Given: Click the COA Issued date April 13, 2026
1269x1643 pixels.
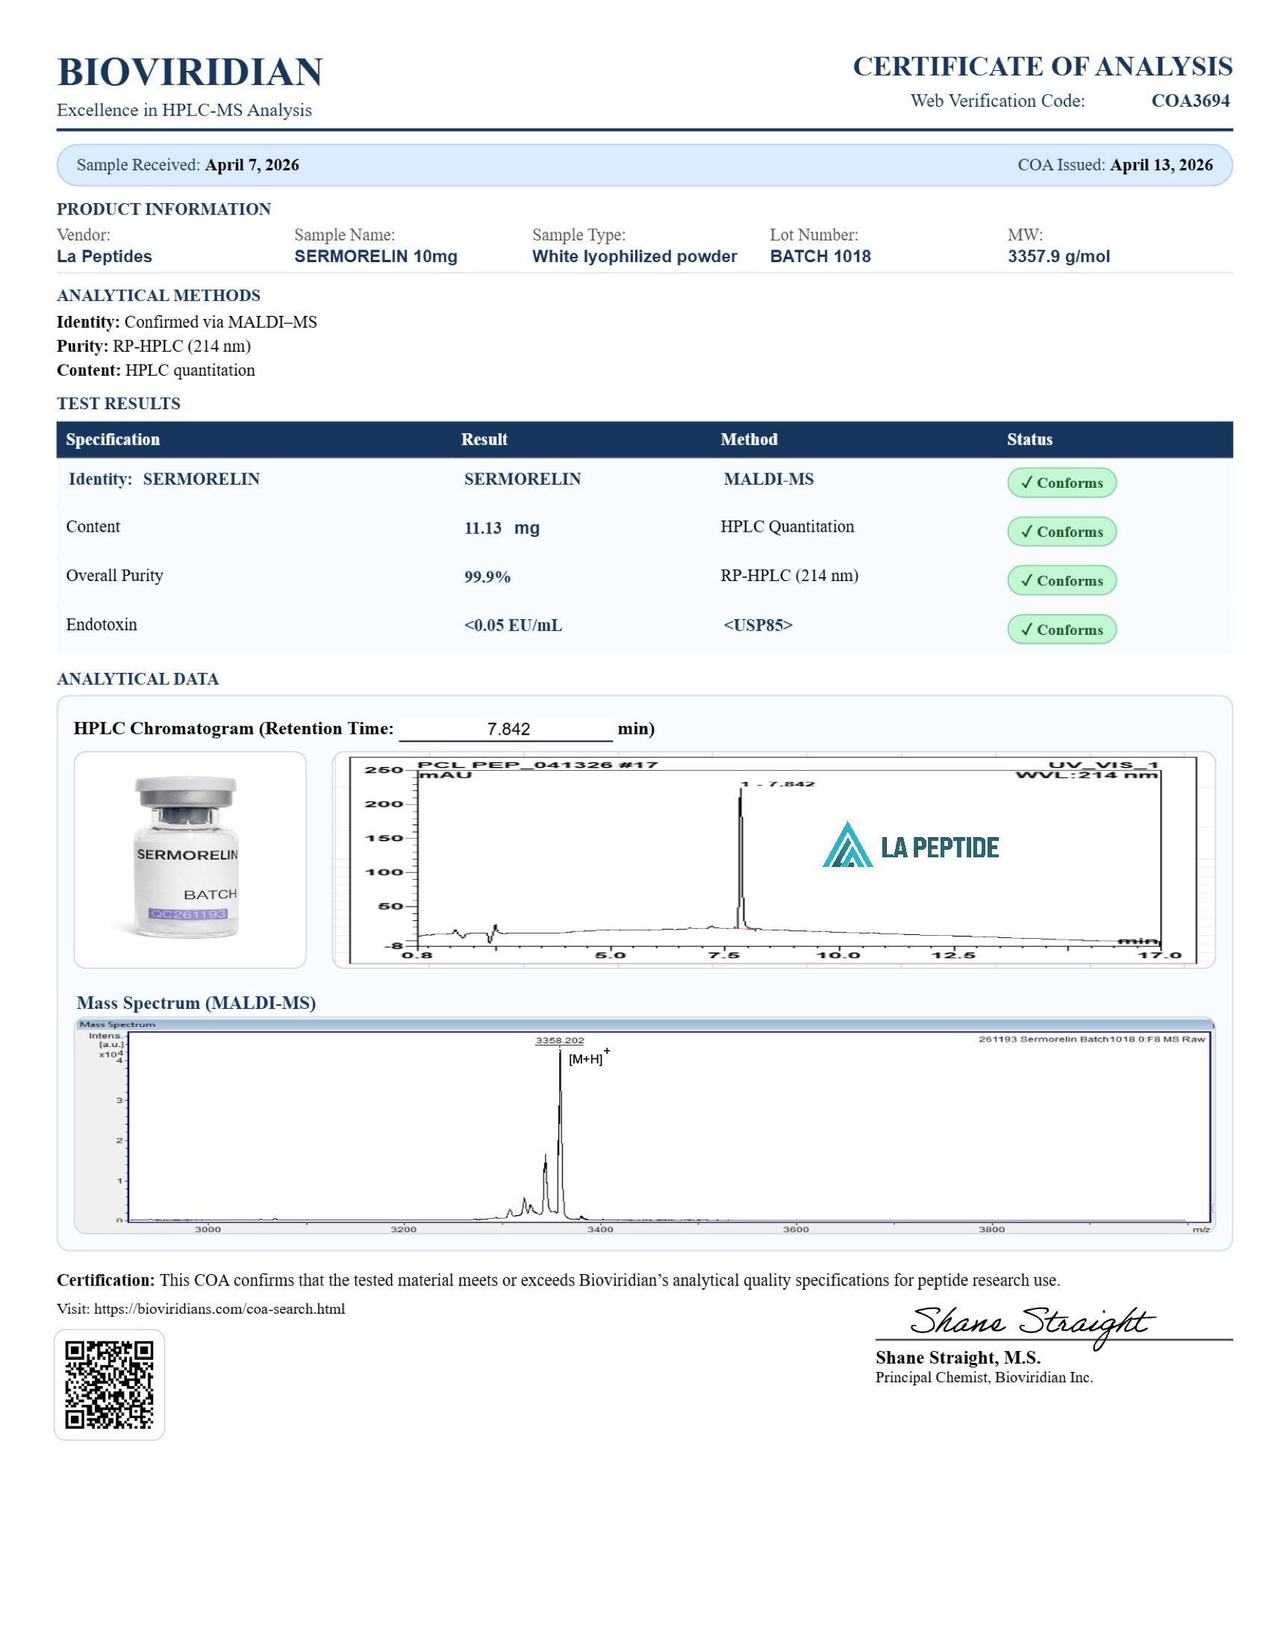Looking at the screenshot, I should point(1160,165).
